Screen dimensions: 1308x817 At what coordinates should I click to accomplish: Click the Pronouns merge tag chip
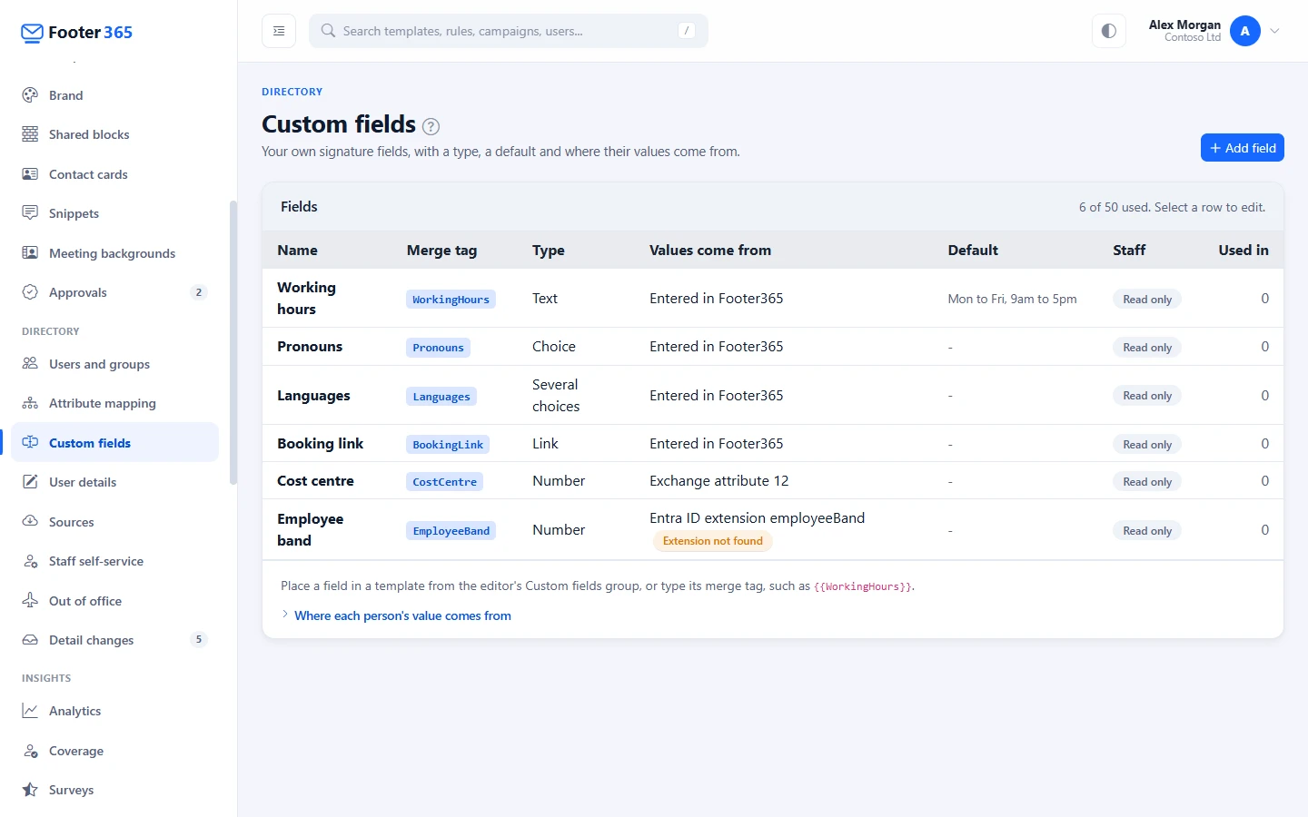438,348
